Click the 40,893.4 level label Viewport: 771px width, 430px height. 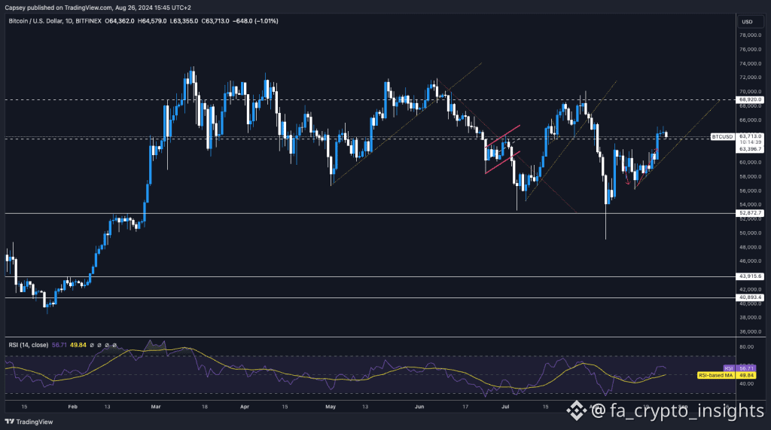click(751, 297)
